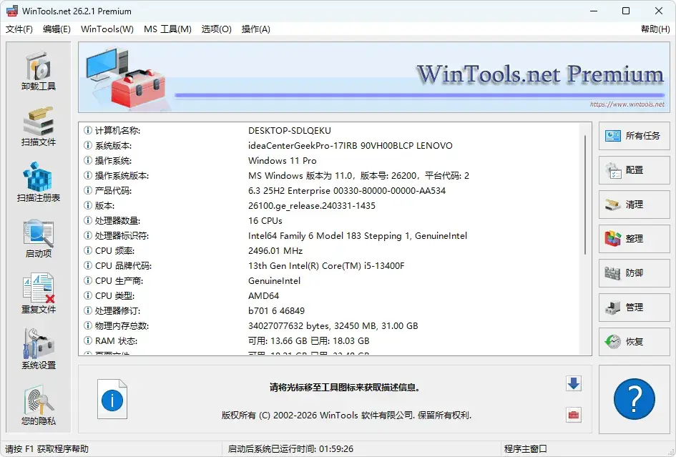
Task: Launch the 扫描注册表 registry scanner
Action: click(39, 182)
